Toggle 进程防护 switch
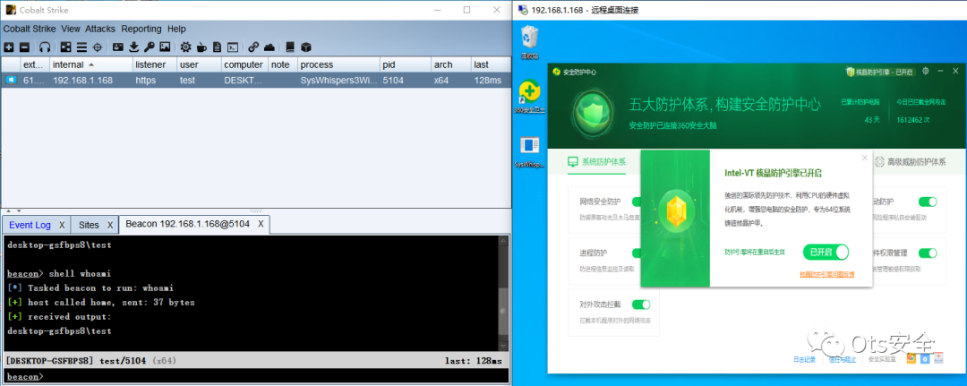Image resolution: width=967 pixels, height=386 pixels. point(637,253)
